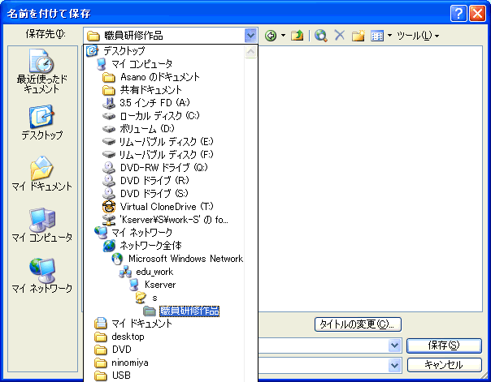Click the Back navigation arrow icon
The width and height of the screenshot is (491, 382).
tap(271, 36)
